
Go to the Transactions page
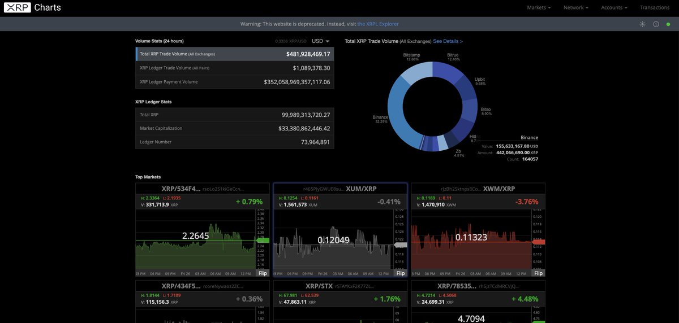pyautogui.click(x=655, y=8)
